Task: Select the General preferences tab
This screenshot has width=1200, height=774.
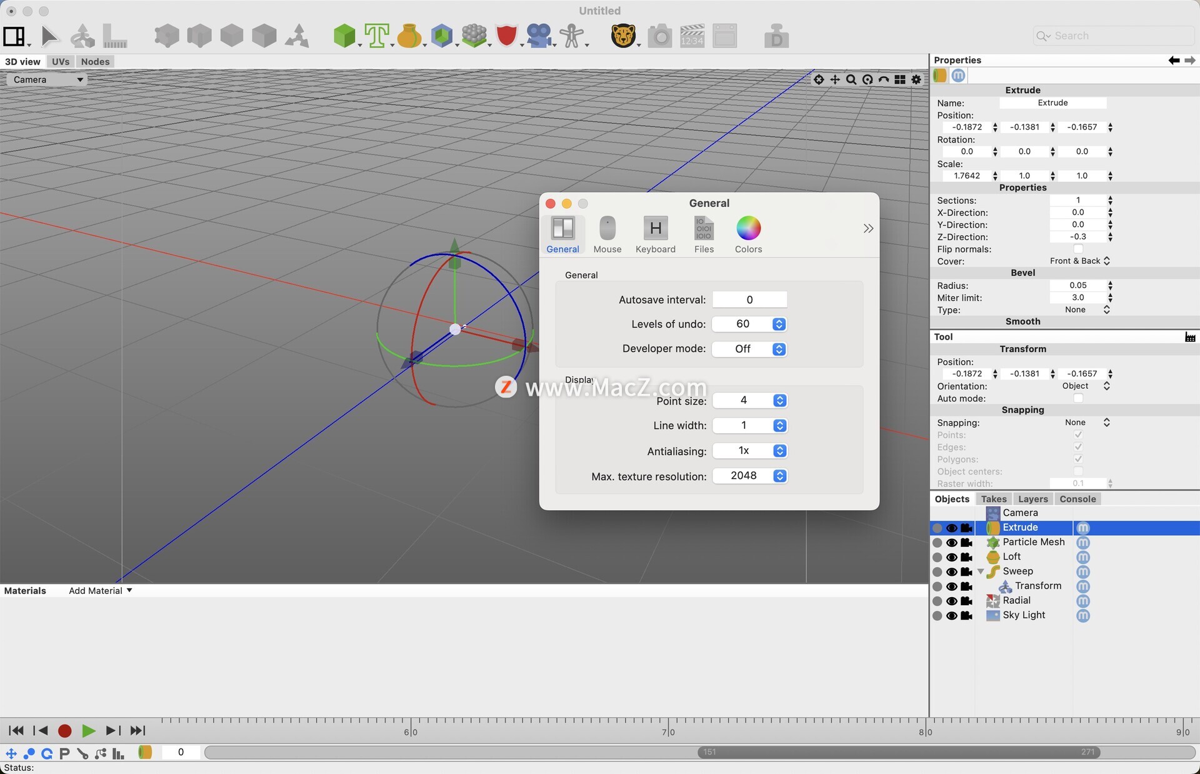Action: pos(562,235)
